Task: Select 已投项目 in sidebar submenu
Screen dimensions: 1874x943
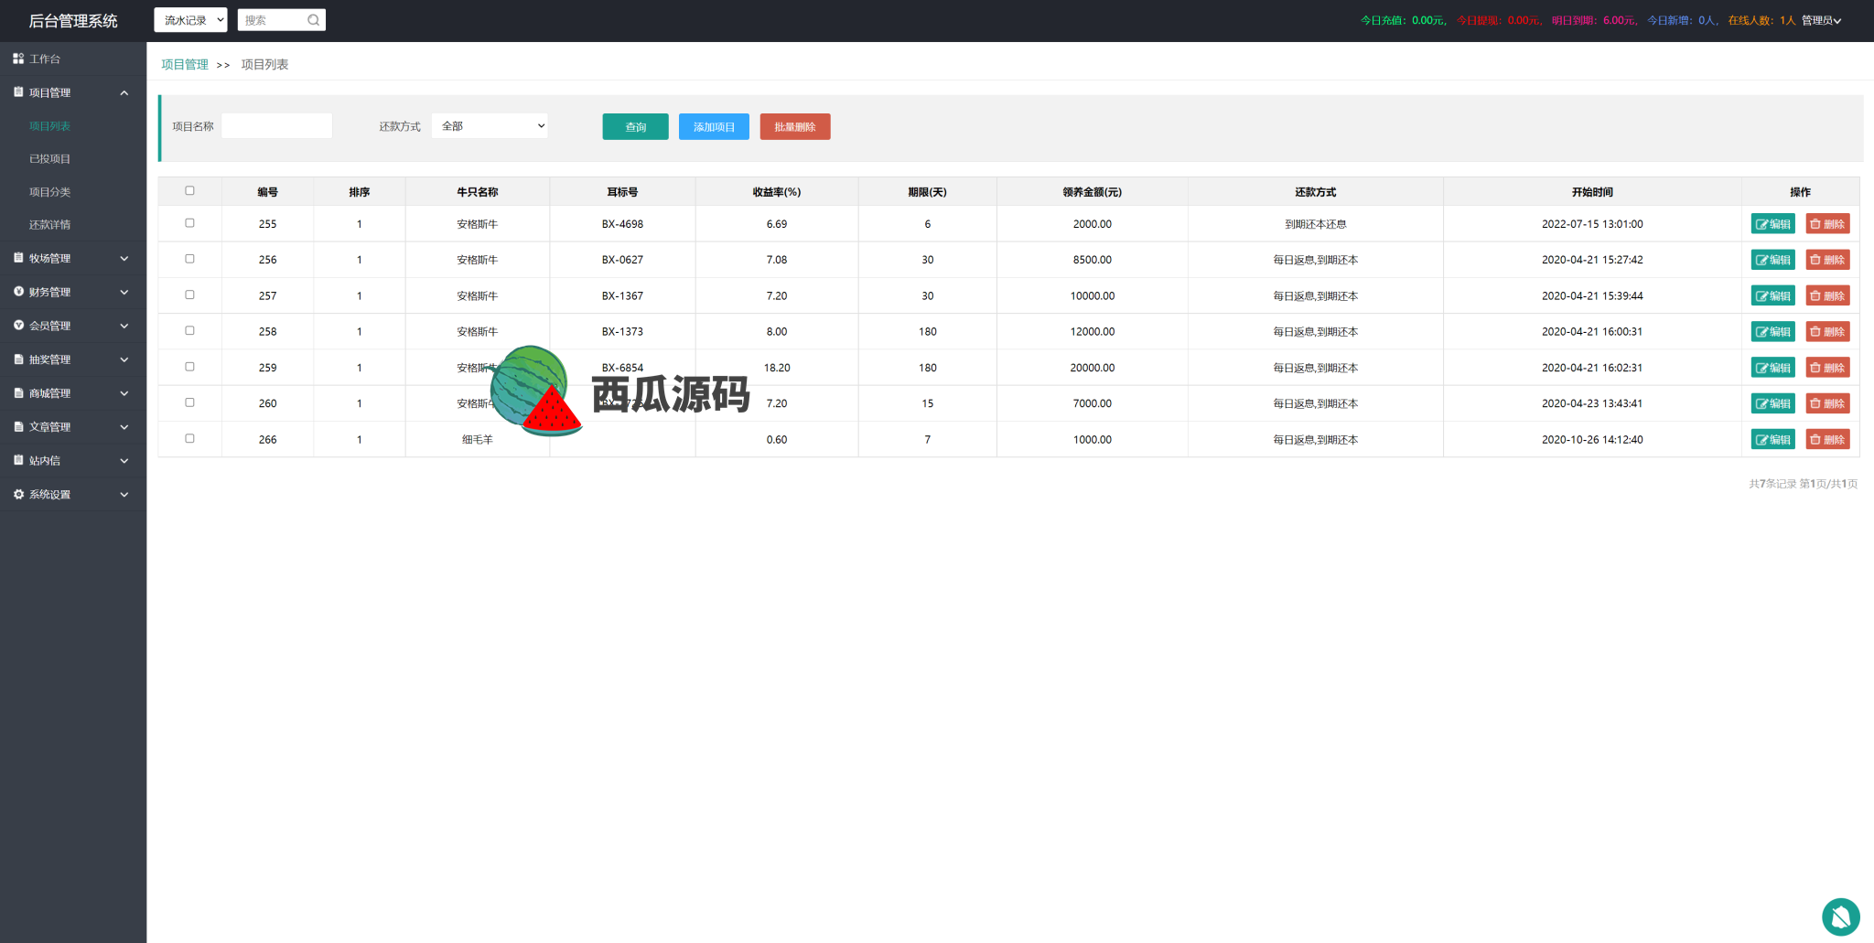Action: (49, 159)
